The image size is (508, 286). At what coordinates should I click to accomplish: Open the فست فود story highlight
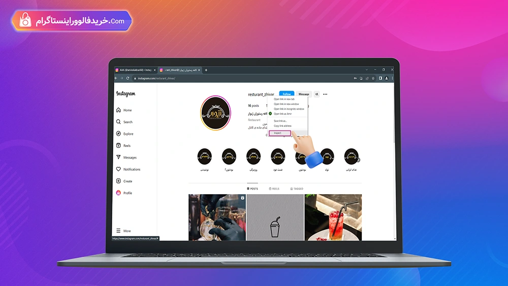[278, 157]
